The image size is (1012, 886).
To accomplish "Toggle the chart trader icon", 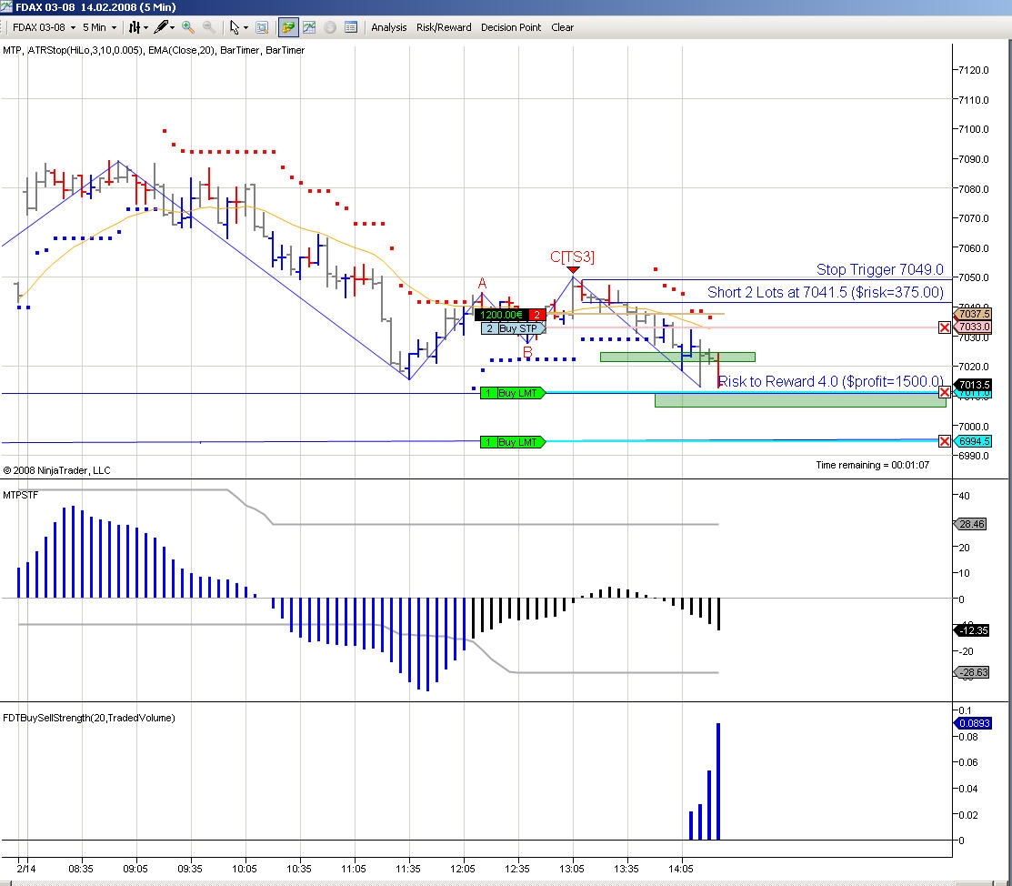I will [x=288, y=27].
